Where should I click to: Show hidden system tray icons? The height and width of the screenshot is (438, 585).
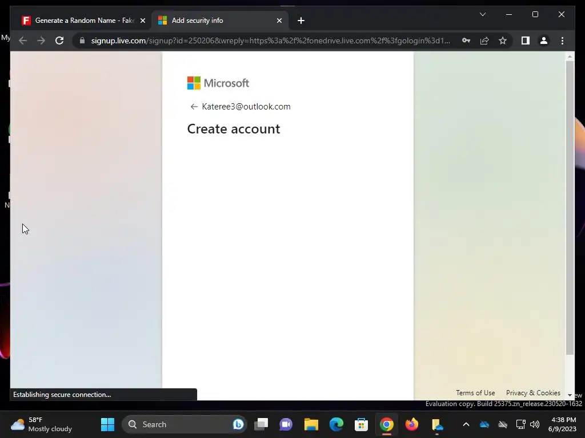(466, 424)
